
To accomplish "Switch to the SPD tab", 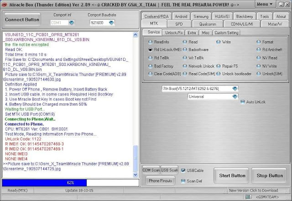I will coord(179,24).
